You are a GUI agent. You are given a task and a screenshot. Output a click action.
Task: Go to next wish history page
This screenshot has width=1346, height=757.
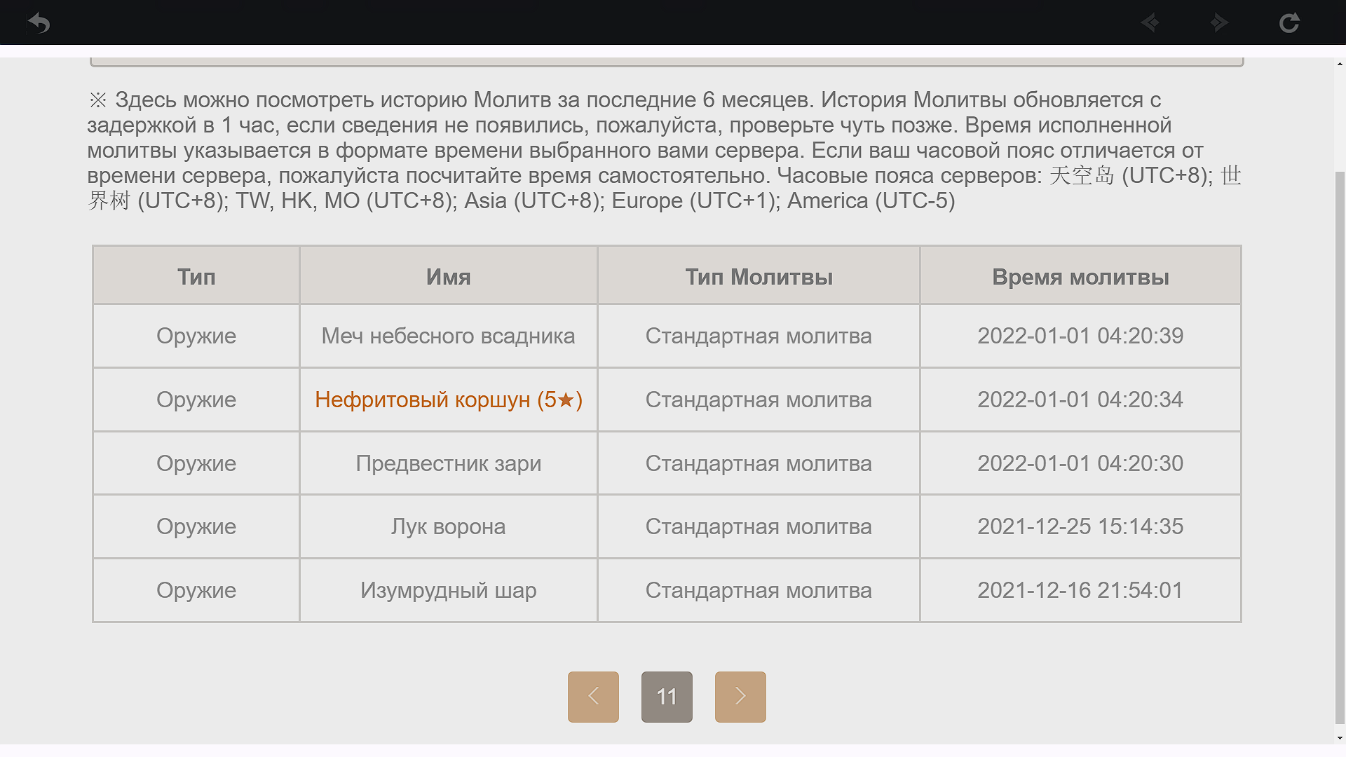point(740,697)
